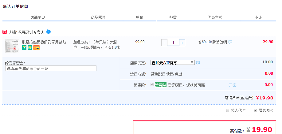The width and height of the screenshot is (282, 134).
Task: Click the 店铺优惠 label
Action: click(138, 63)
